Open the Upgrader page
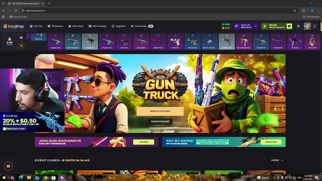 [x=118, y=26]
